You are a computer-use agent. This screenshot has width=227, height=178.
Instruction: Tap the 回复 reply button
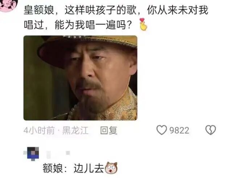tap(109, 130)
